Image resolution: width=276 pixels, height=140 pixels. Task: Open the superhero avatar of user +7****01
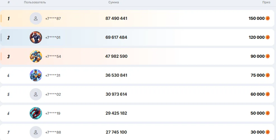pyautogui.click(x=36, y=37)
